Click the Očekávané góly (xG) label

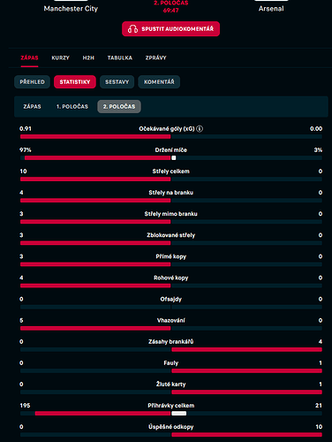point(167,129)
